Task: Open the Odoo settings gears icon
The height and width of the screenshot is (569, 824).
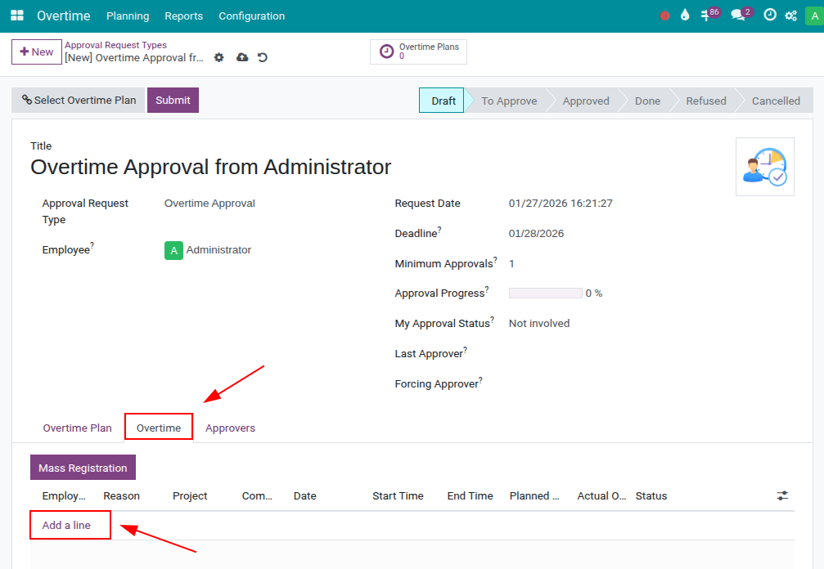Action: pos(790,15)
